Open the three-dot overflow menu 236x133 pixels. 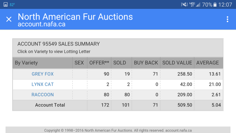pyautogui.click(x=228, y=19)
